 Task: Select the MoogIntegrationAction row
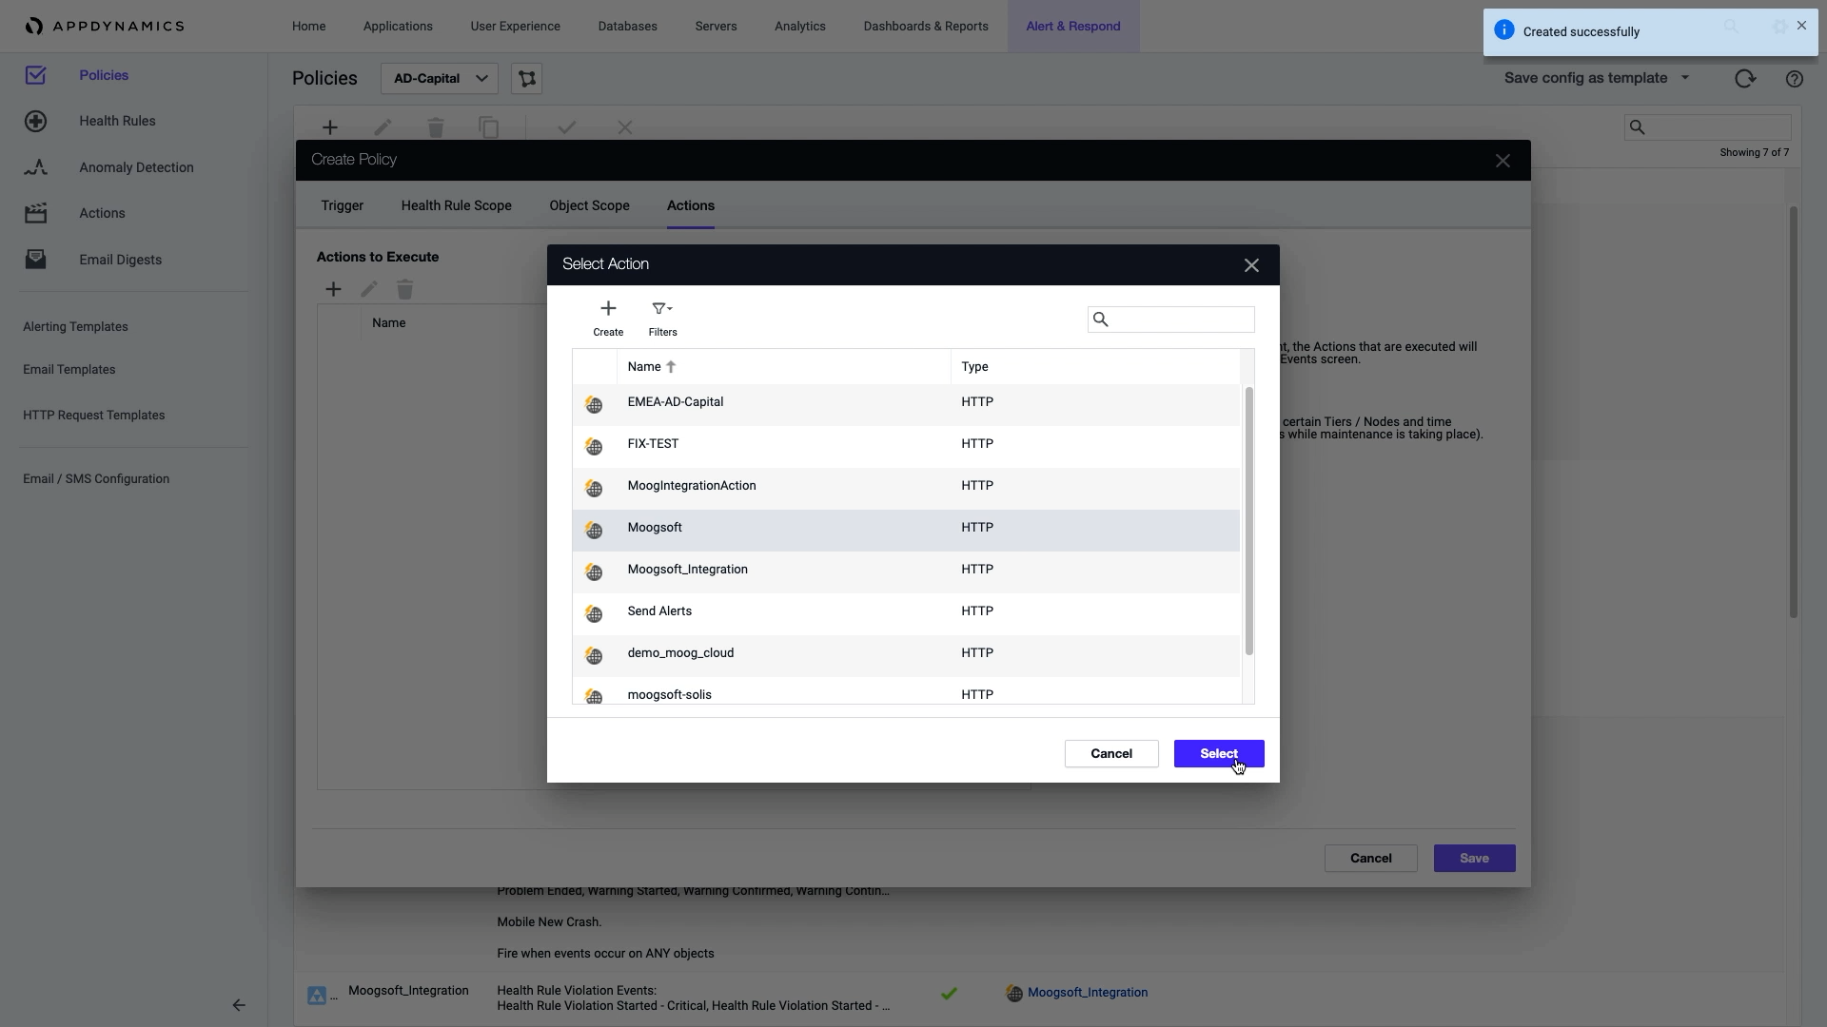pyautogui.click(x=906, y=488)
